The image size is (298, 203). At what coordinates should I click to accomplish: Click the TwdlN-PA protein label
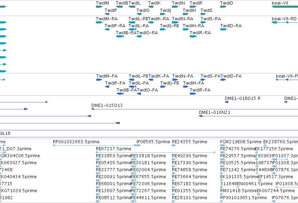click(183, 76)
